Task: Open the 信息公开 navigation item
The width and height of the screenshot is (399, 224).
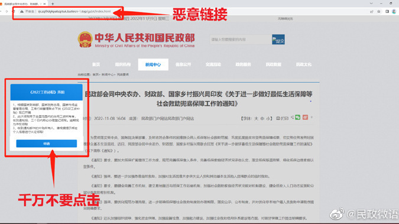Action: (x=183, y=64)
